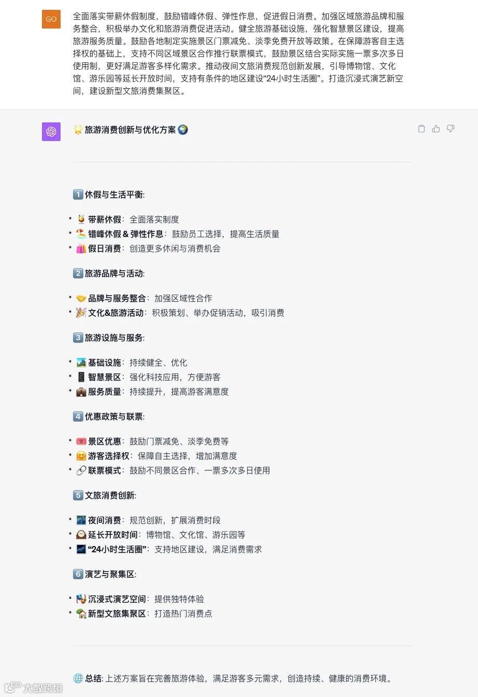Click the star emoji before the title
This screenshot has width=478, height=697.
[x=78, y=130]
